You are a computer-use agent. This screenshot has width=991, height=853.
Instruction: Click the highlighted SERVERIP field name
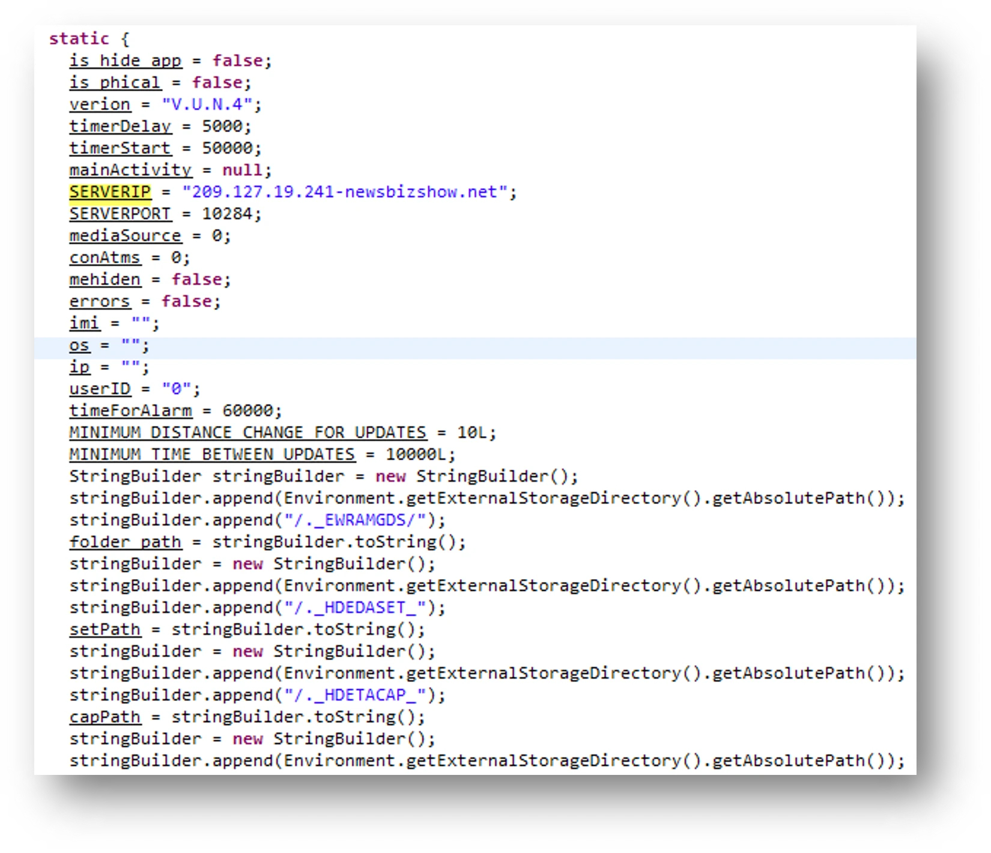110,192
